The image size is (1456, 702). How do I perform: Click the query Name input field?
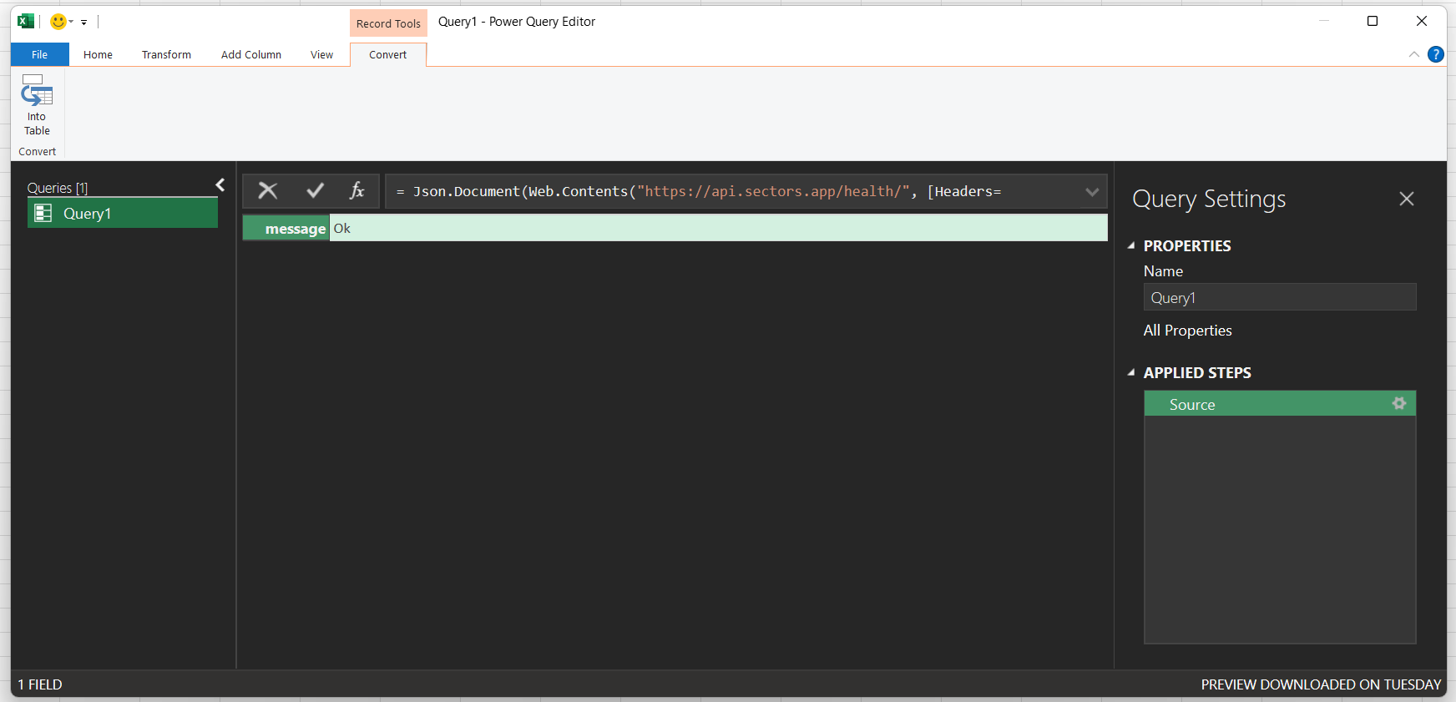[x=1280, y=297]
